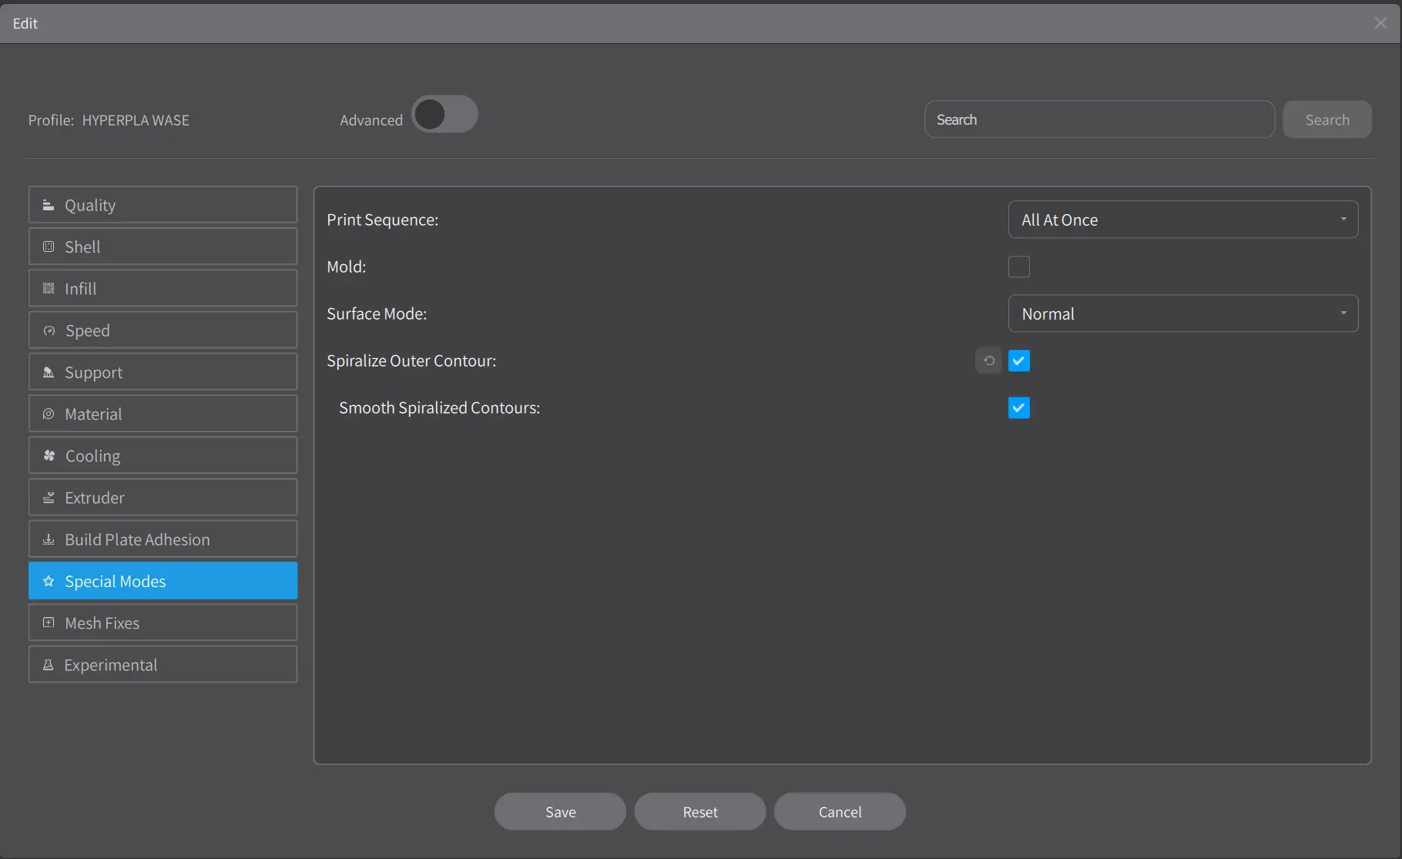Screen dimensions: 1402x859
Task: Switch to the Quality tab
Action: click(163, 205)
